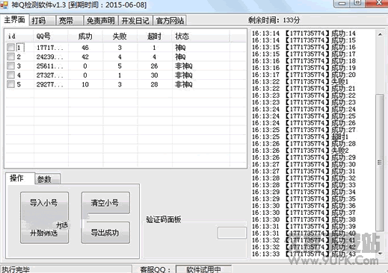
Task: Click log entry 16:13:22 失败1
Action: (300, 81)
